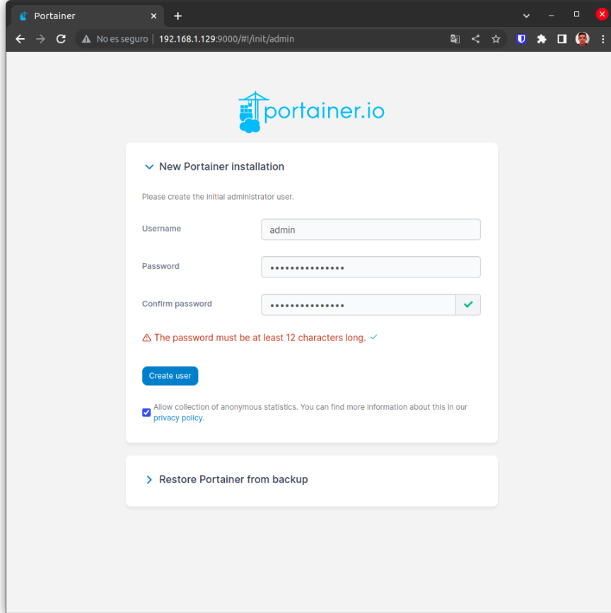Image resolution: width=611 pixels, height=613 pixels.
Task: Click the green checkmark beside confirm password
Action: point(468,304)
